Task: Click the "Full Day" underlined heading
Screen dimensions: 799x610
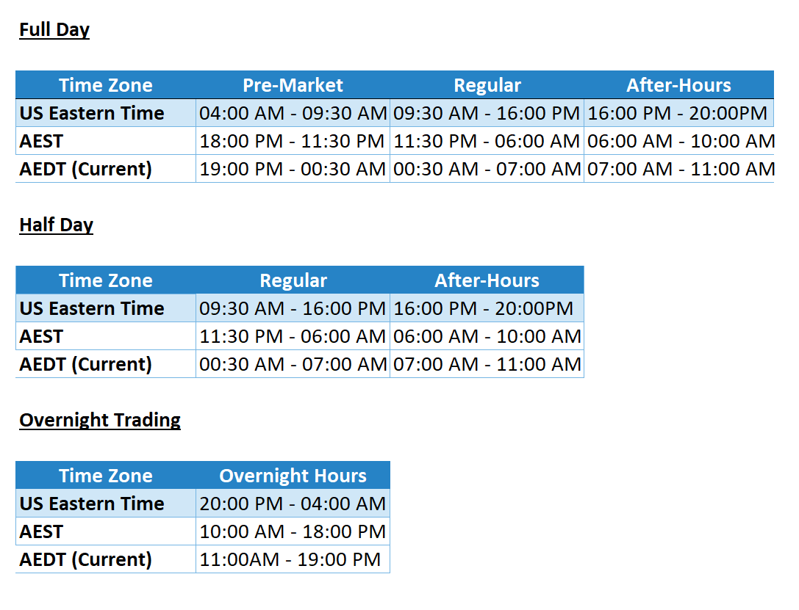Action: 54,30
